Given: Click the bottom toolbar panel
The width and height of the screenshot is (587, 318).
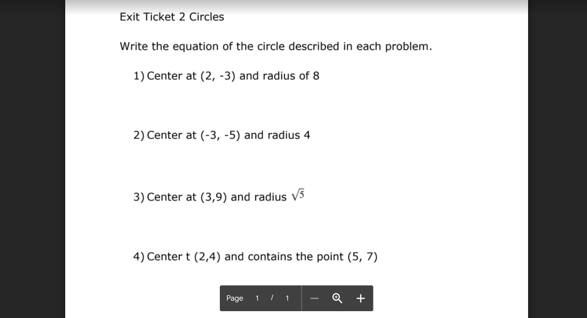Looking at the screenshot, I should coord(296,298).
